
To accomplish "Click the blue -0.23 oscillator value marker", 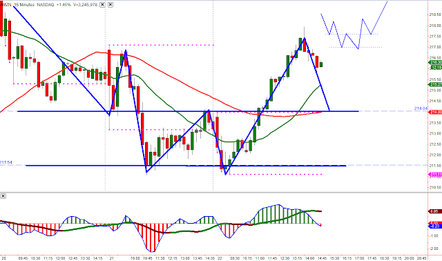I will click(435, 226).
